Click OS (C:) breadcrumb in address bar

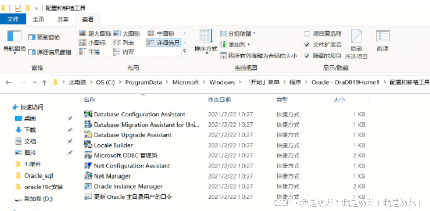coord(105,82)
